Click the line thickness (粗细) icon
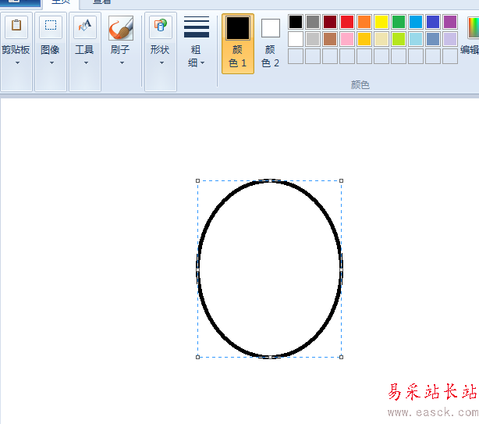The height and width of the screenshot is (424, 479). pos(197,27)
